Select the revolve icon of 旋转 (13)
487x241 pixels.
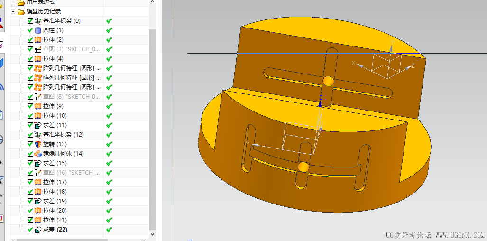(38, 144)
